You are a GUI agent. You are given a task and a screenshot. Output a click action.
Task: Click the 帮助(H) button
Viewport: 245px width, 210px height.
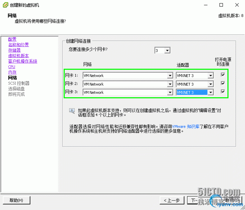pyautogui.click(x=17, y=200)
